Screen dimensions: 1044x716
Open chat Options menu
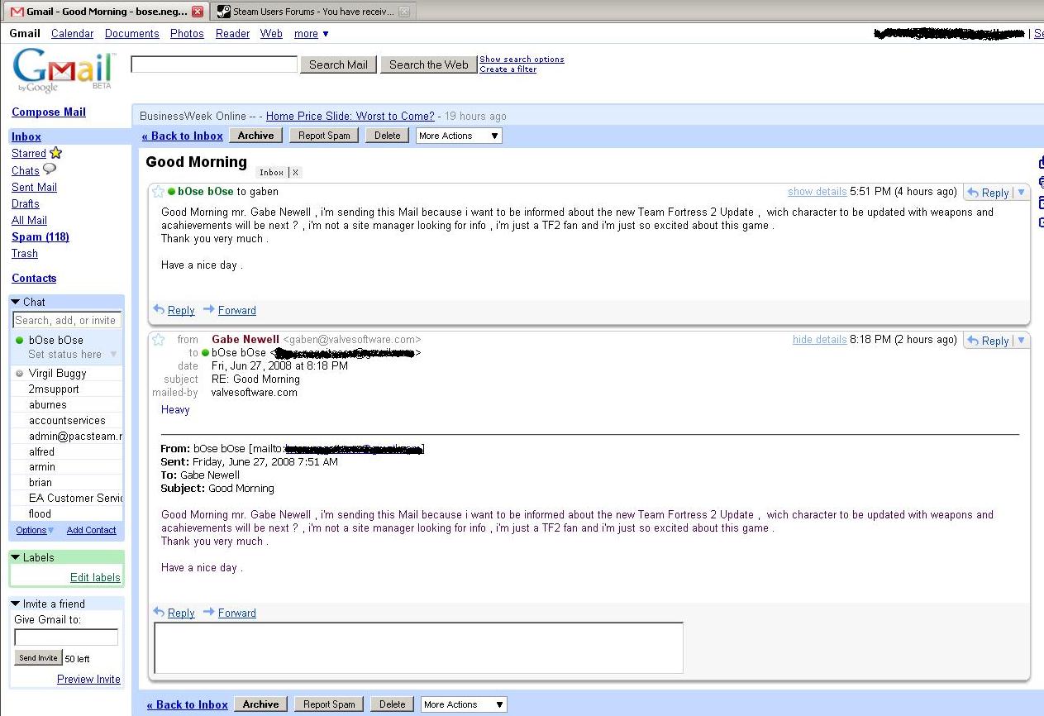(35, 530)
